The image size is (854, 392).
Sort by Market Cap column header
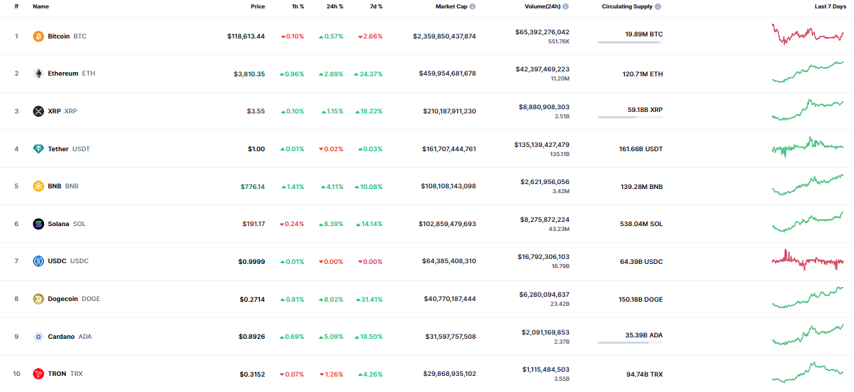450,6
